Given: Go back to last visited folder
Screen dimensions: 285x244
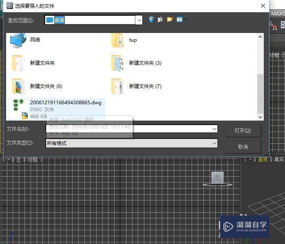Looking at the screenshot, I should click(x=151, y=20).
